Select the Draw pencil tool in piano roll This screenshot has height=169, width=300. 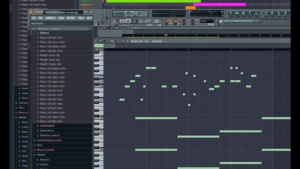[101, 41]
